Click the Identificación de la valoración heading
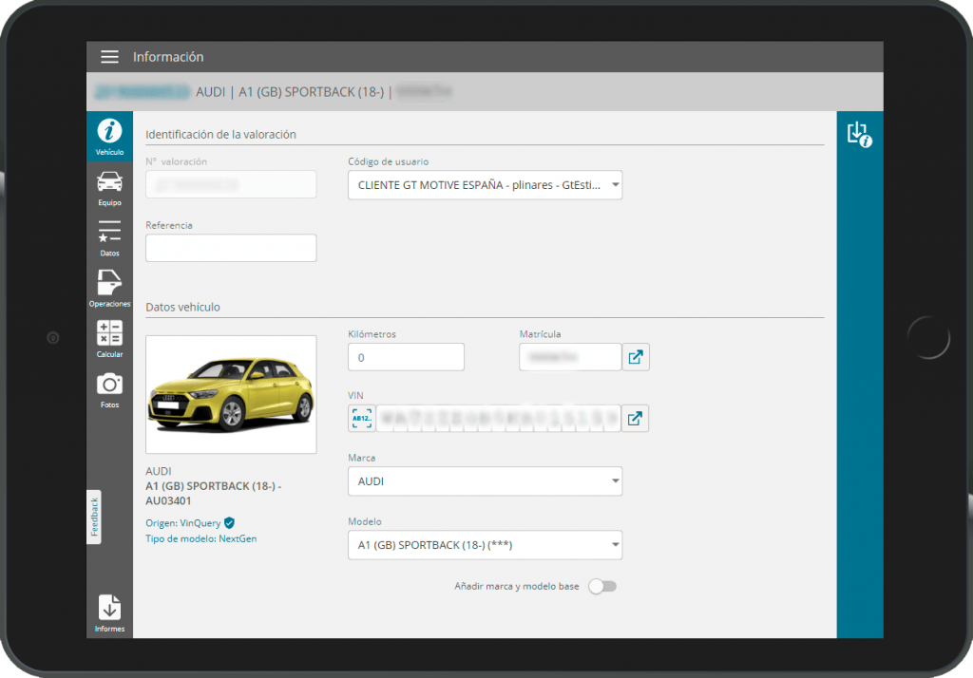 click(x=220, y=135)
